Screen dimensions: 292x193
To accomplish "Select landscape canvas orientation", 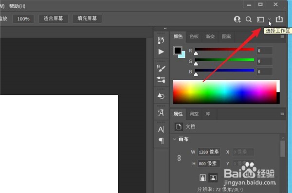I will click(213, 177).
